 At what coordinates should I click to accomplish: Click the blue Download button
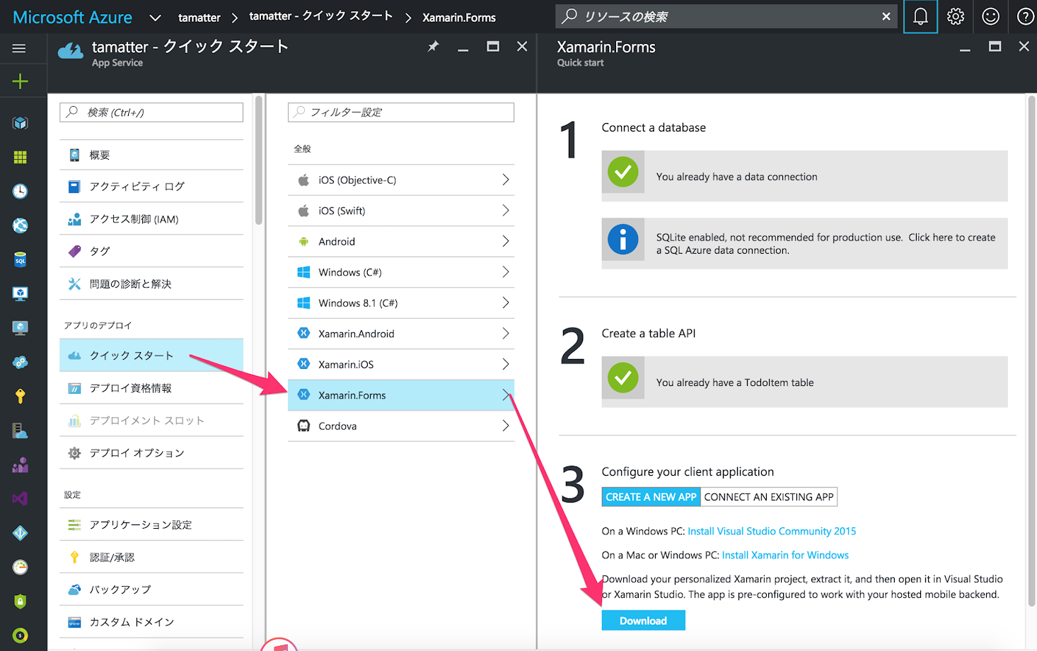pos(643,621)
